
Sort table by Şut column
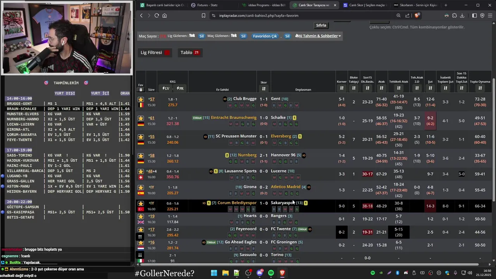tap(430, 88)
